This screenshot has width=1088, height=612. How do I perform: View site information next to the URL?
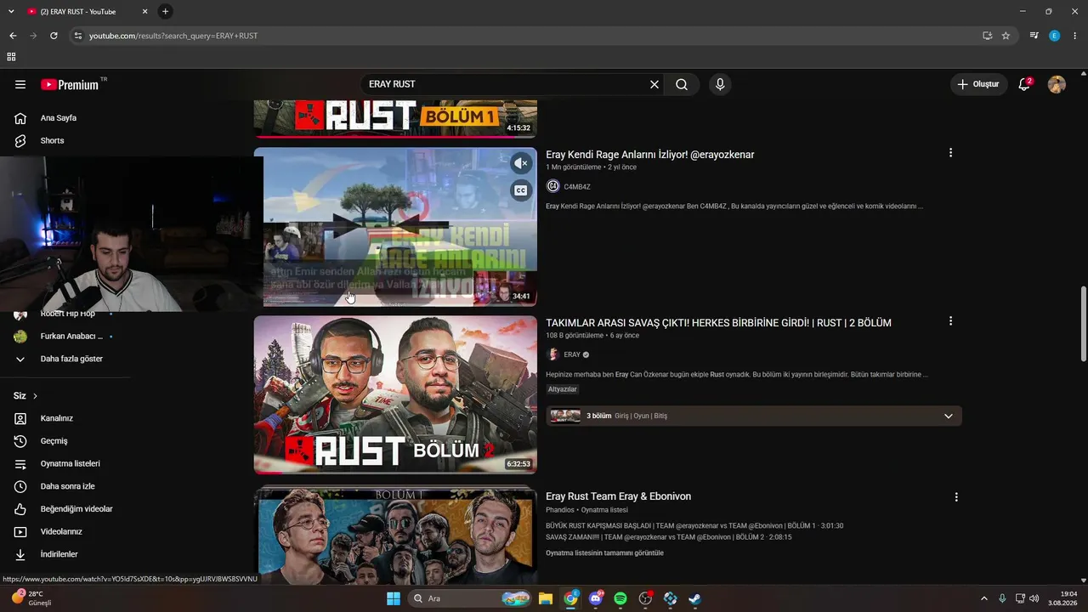[78, 36]
